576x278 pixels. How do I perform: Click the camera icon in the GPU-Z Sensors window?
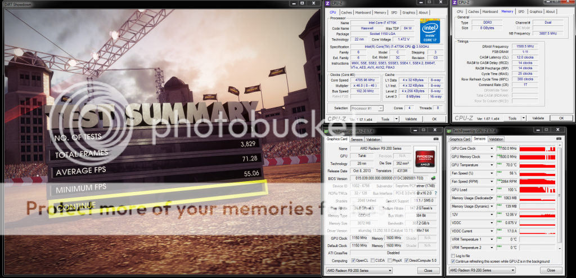(557, 139)
